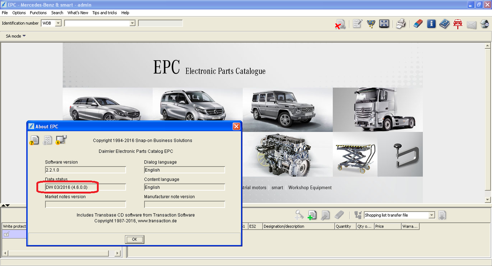This screenshot has height=266, width=492.
Task: Click the document with green plus icon
Action: pyautogui.click(x=312, y=215)
